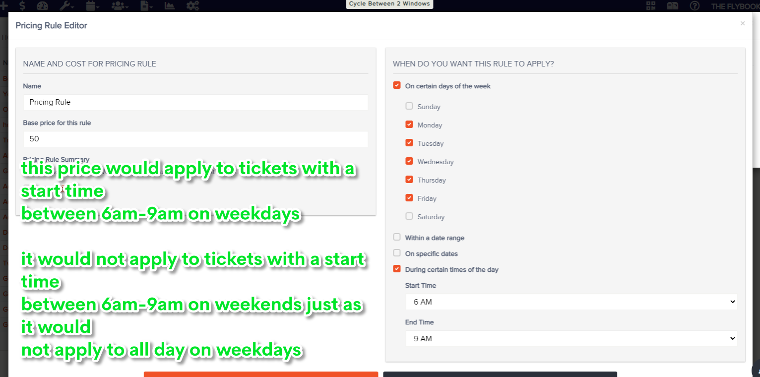760x377 pixels.
Task: Check the Sunday checkbox
Action: click(409, 106)
